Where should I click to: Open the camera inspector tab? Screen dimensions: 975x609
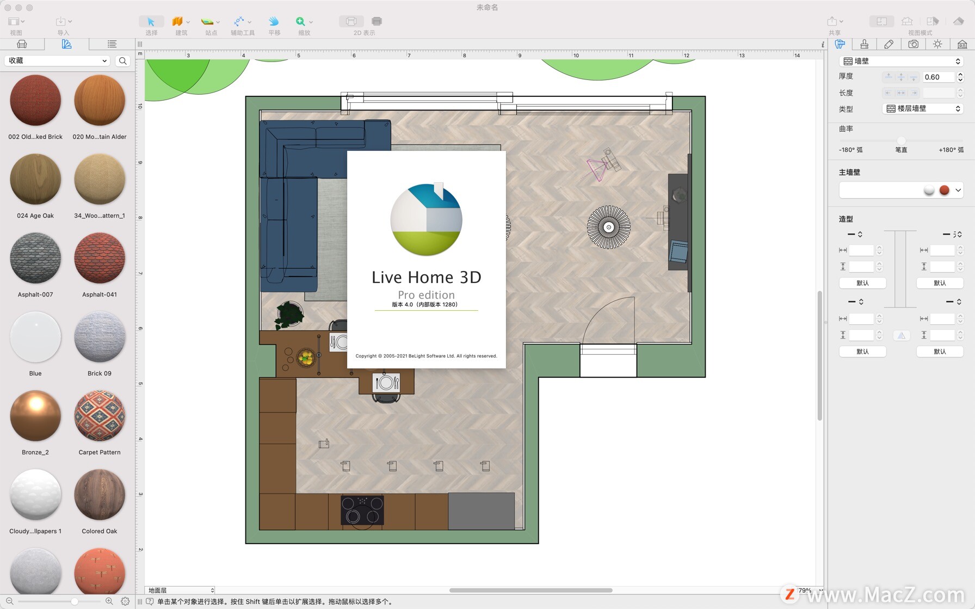[x=913, y=44]
